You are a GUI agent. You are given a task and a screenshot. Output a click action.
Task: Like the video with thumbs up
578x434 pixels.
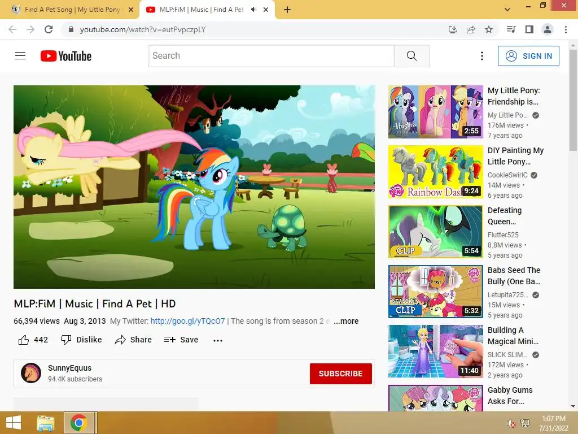[24, 340]
